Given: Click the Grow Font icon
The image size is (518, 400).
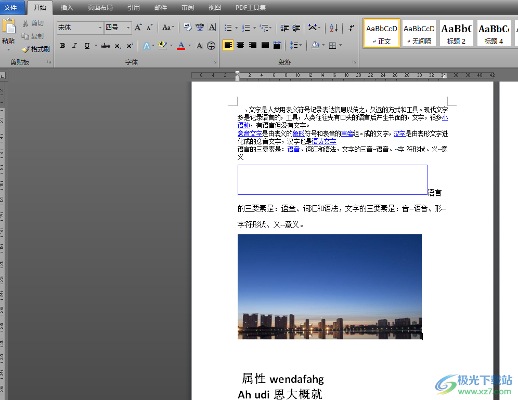Looking at the screenshot, I should pyautogui.click(x=138, y=28).
